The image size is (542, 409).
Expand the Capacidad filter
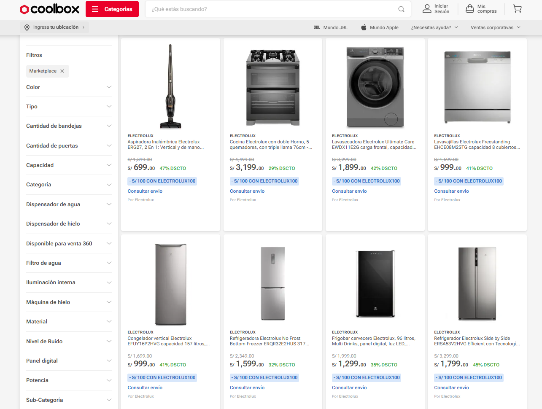pyautogui.click(x=69, y=165)
